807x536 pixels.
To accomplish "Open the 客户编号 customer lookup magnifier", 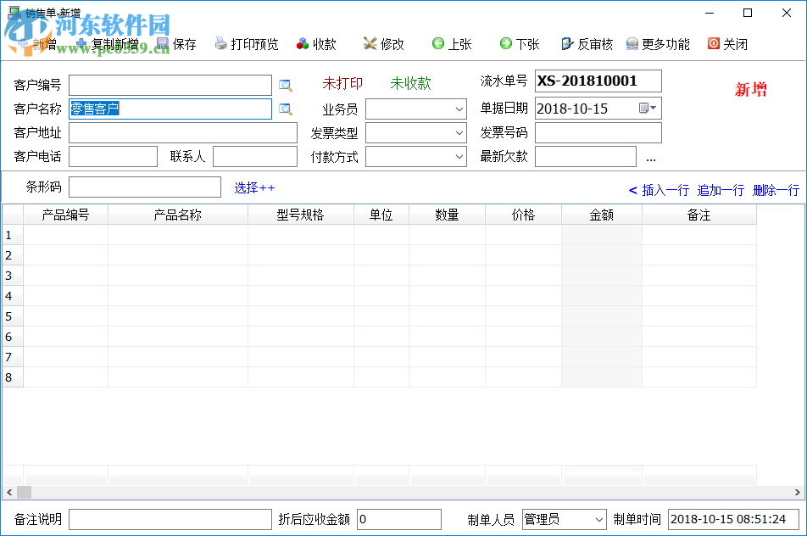I will coord(286,85).
